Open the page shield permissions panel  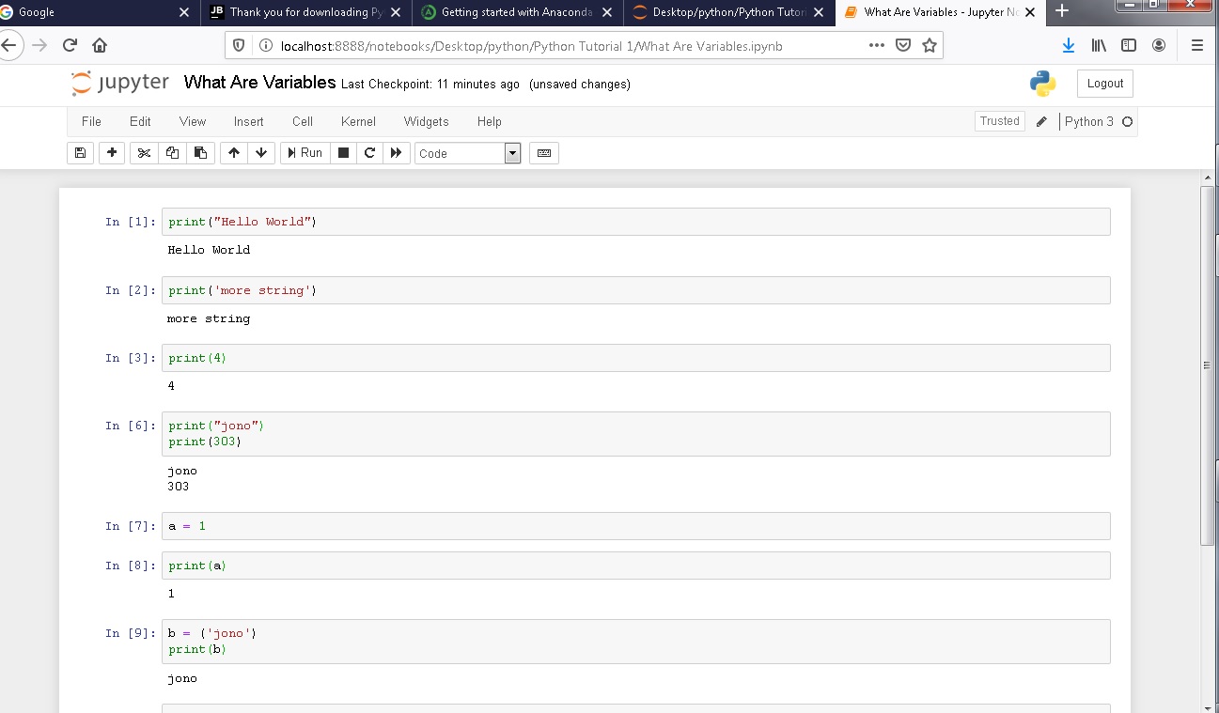coord(239,44)
